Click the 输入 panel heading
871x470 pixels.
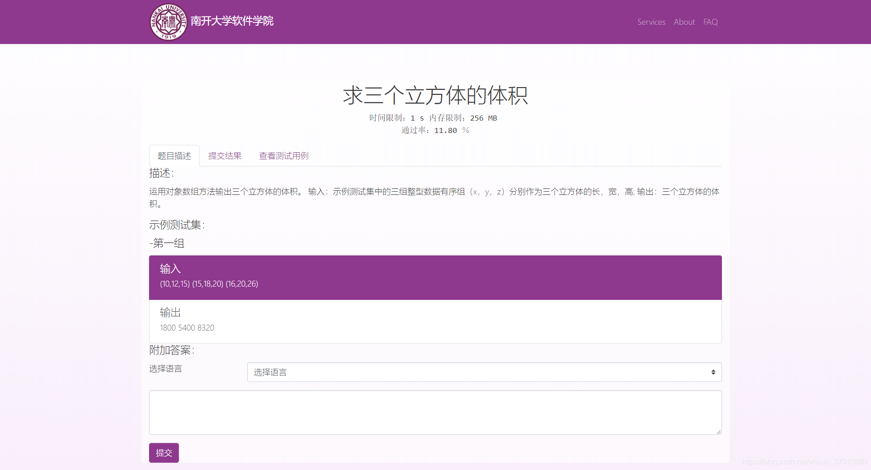(170, 269)
